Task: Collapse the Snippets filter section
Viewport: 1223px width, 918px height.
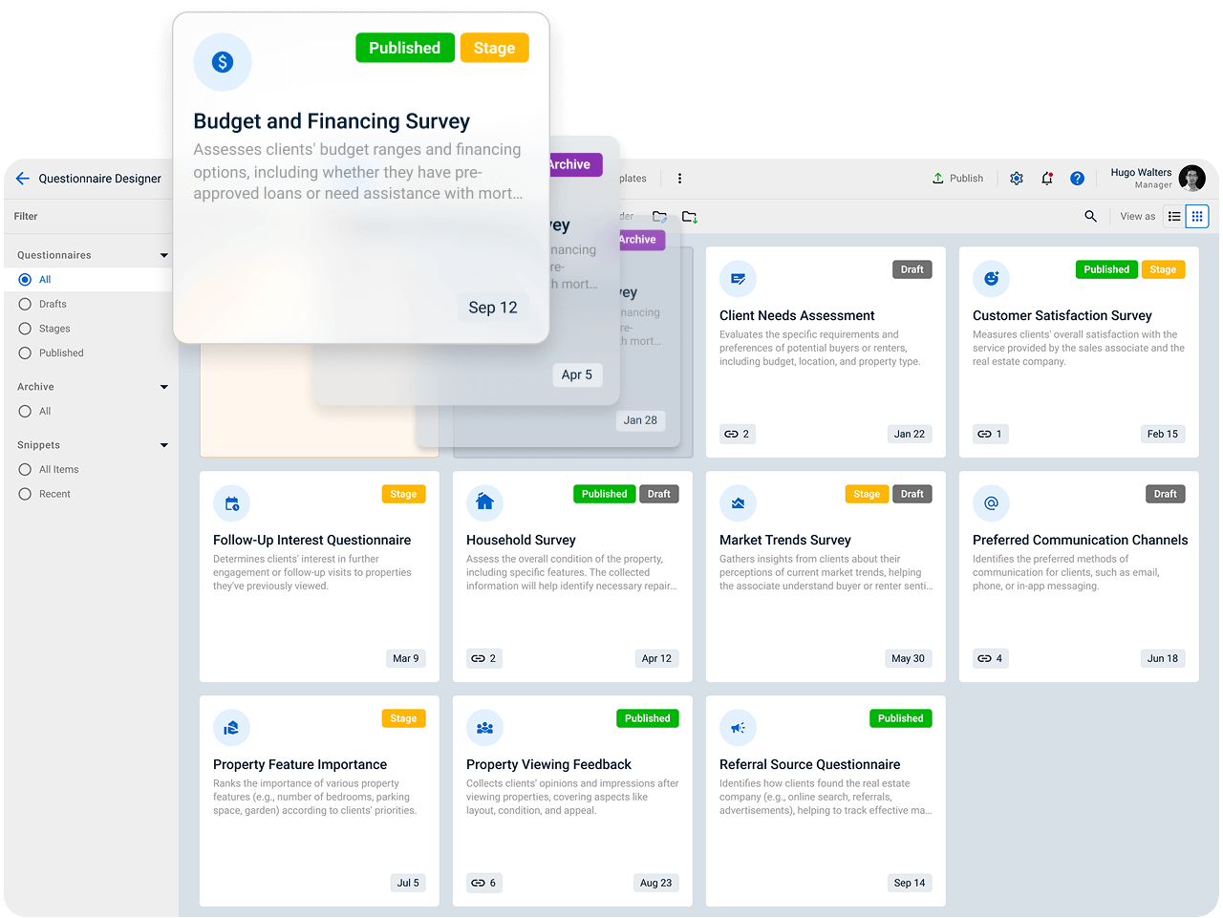Action: pos(164,446)
